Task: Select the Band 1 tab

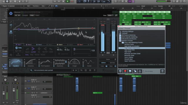Action: 19,45
